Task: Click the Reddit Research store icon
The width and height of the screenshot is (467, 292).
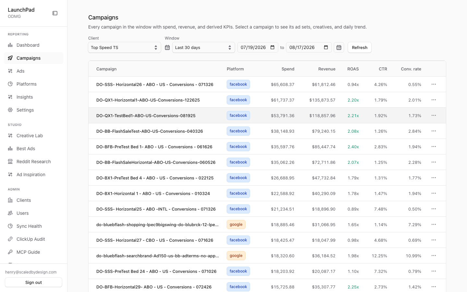Action: point(10,162)
